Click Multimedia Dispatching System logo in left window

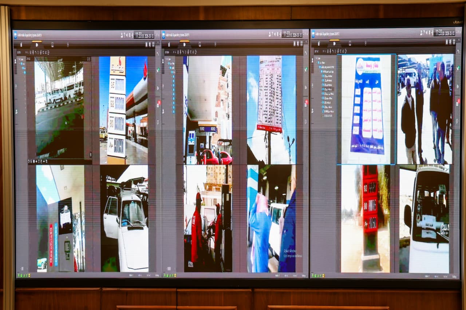pyautogui.click(x=15, y=35)
